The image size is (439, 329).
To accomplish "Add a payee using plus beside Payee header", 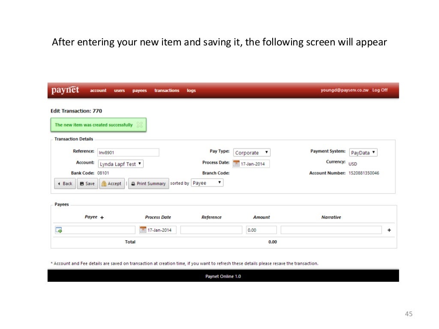I will pyautogui.click(x=102, y=217).
